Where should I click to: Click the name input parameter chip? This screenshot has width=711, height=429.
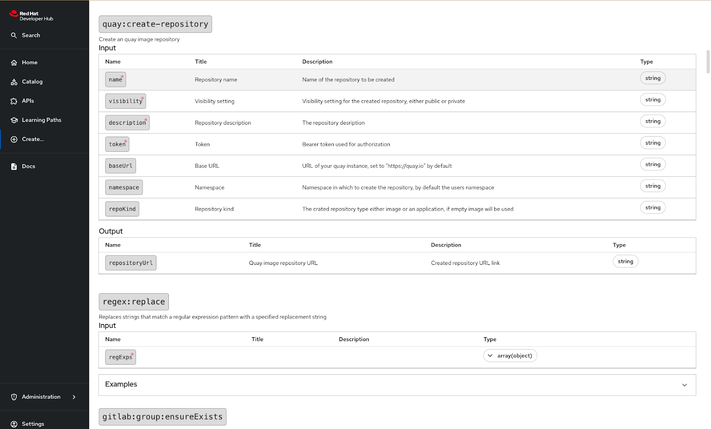[116, 79]
